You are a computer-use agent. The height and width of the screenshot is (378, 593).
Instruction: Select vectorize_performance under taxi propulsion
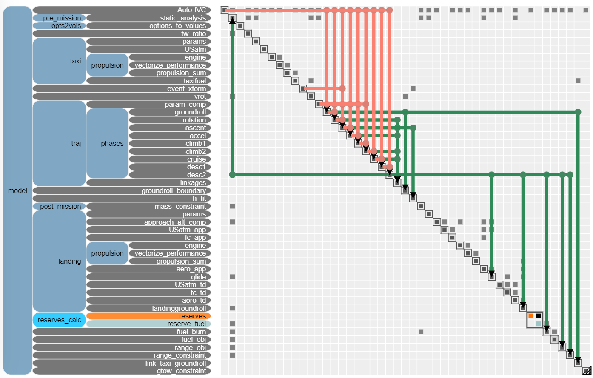point(170,65)
